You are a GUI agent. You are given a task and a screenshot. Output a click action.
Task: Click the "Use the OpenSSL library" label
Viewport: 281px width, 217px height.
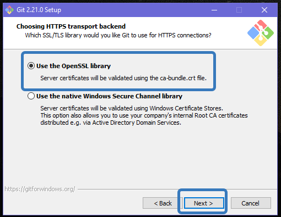point(73,66)
